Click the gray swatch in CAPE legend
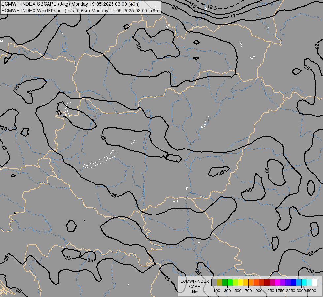This screenshot has height=297, width=323. [214, 282]
